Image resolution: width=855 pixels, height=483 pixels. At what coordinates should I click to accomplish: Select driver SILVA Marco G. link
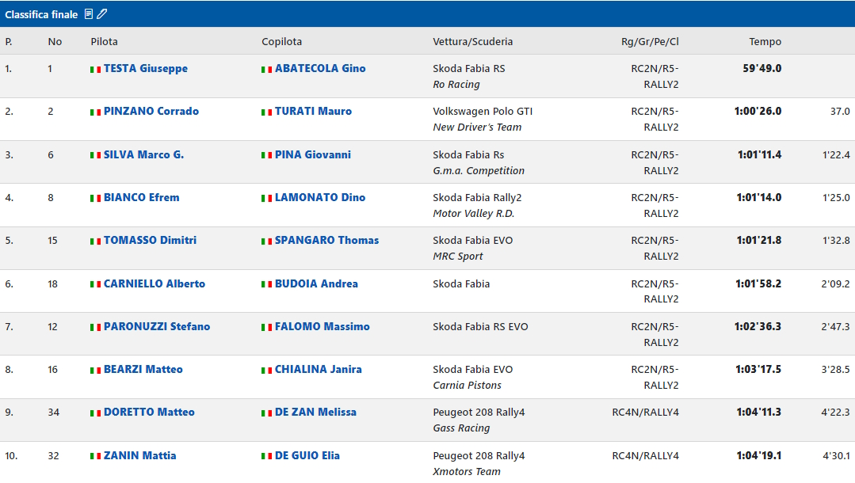pyautogui.click(x=143, y=154)
